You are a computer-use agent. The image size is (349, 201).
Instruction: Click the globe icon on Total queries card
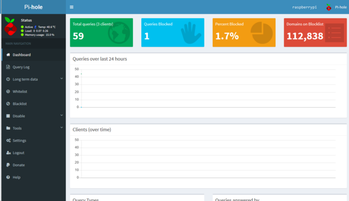[x=119, y=33]
